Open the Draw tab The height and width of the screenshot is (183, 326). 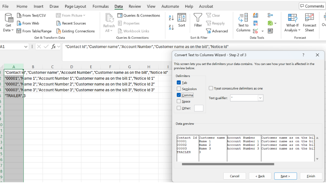pyautogui.click(x=54, y=7)
